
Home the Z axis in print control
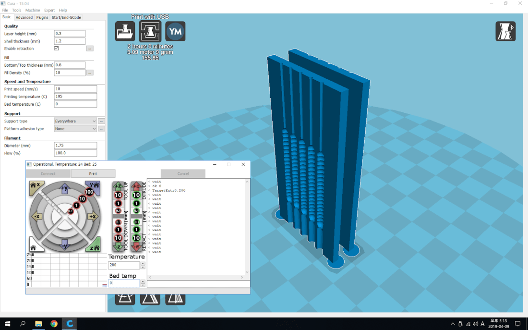click(93, 246)
